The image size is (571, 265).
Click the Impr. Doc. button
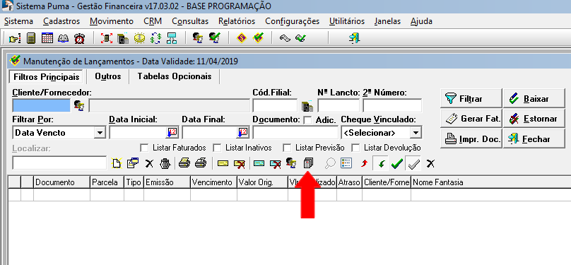pos(471,139)
